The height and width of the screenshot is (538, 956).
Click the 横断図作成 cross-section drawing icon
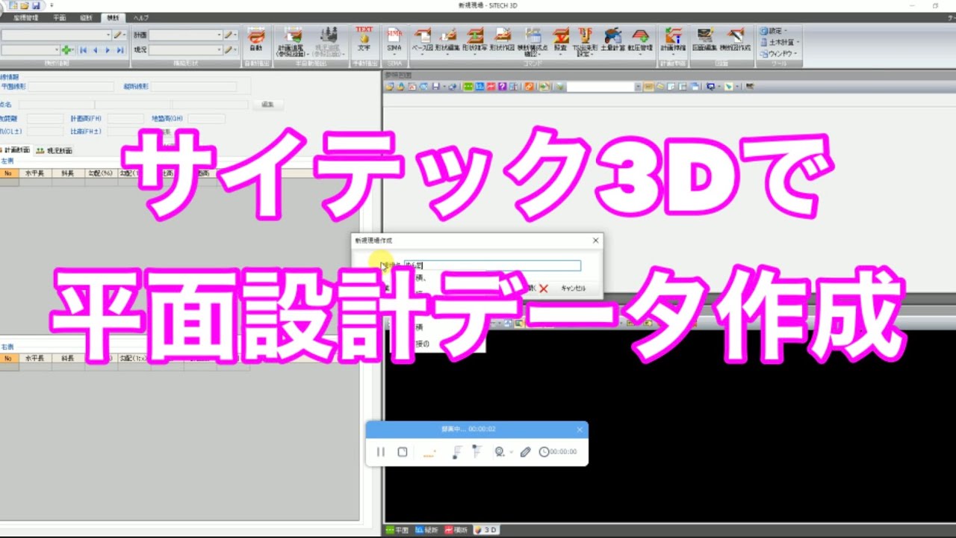click(x=735, y=40)
